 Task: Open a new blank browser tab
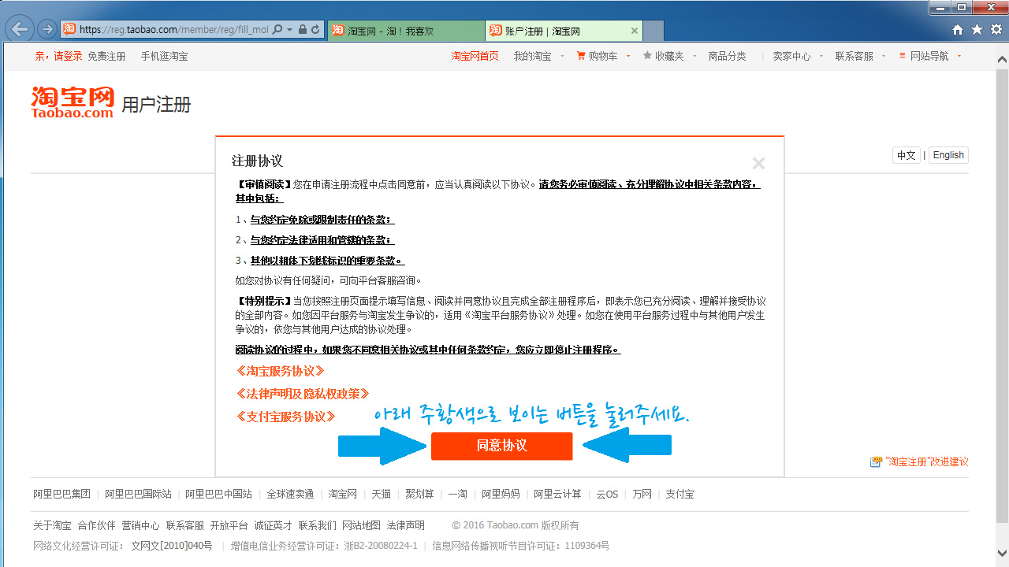point(653,31)
